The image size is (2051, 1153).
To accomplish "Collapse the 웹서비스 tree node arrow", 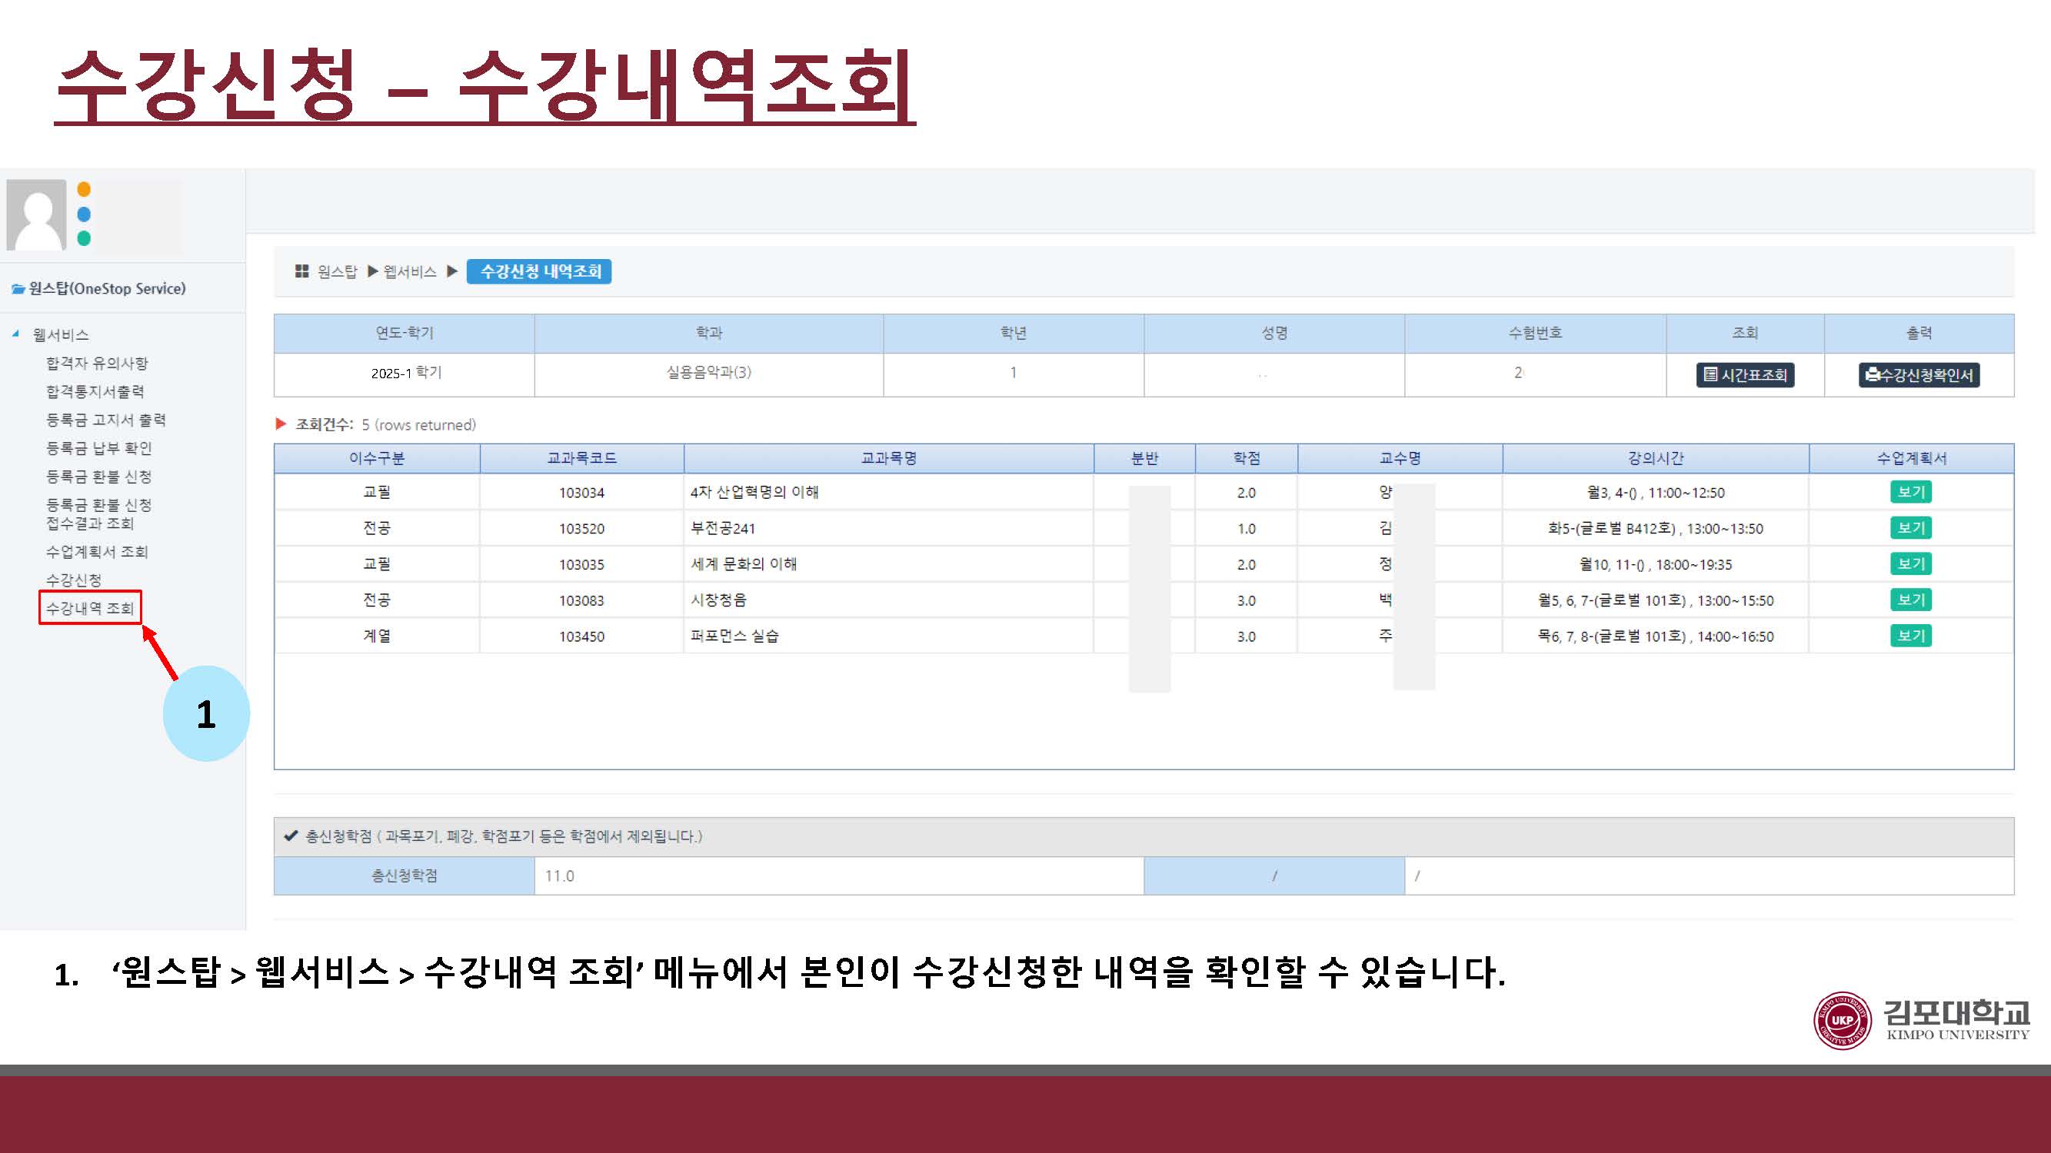I will (16, 334).
